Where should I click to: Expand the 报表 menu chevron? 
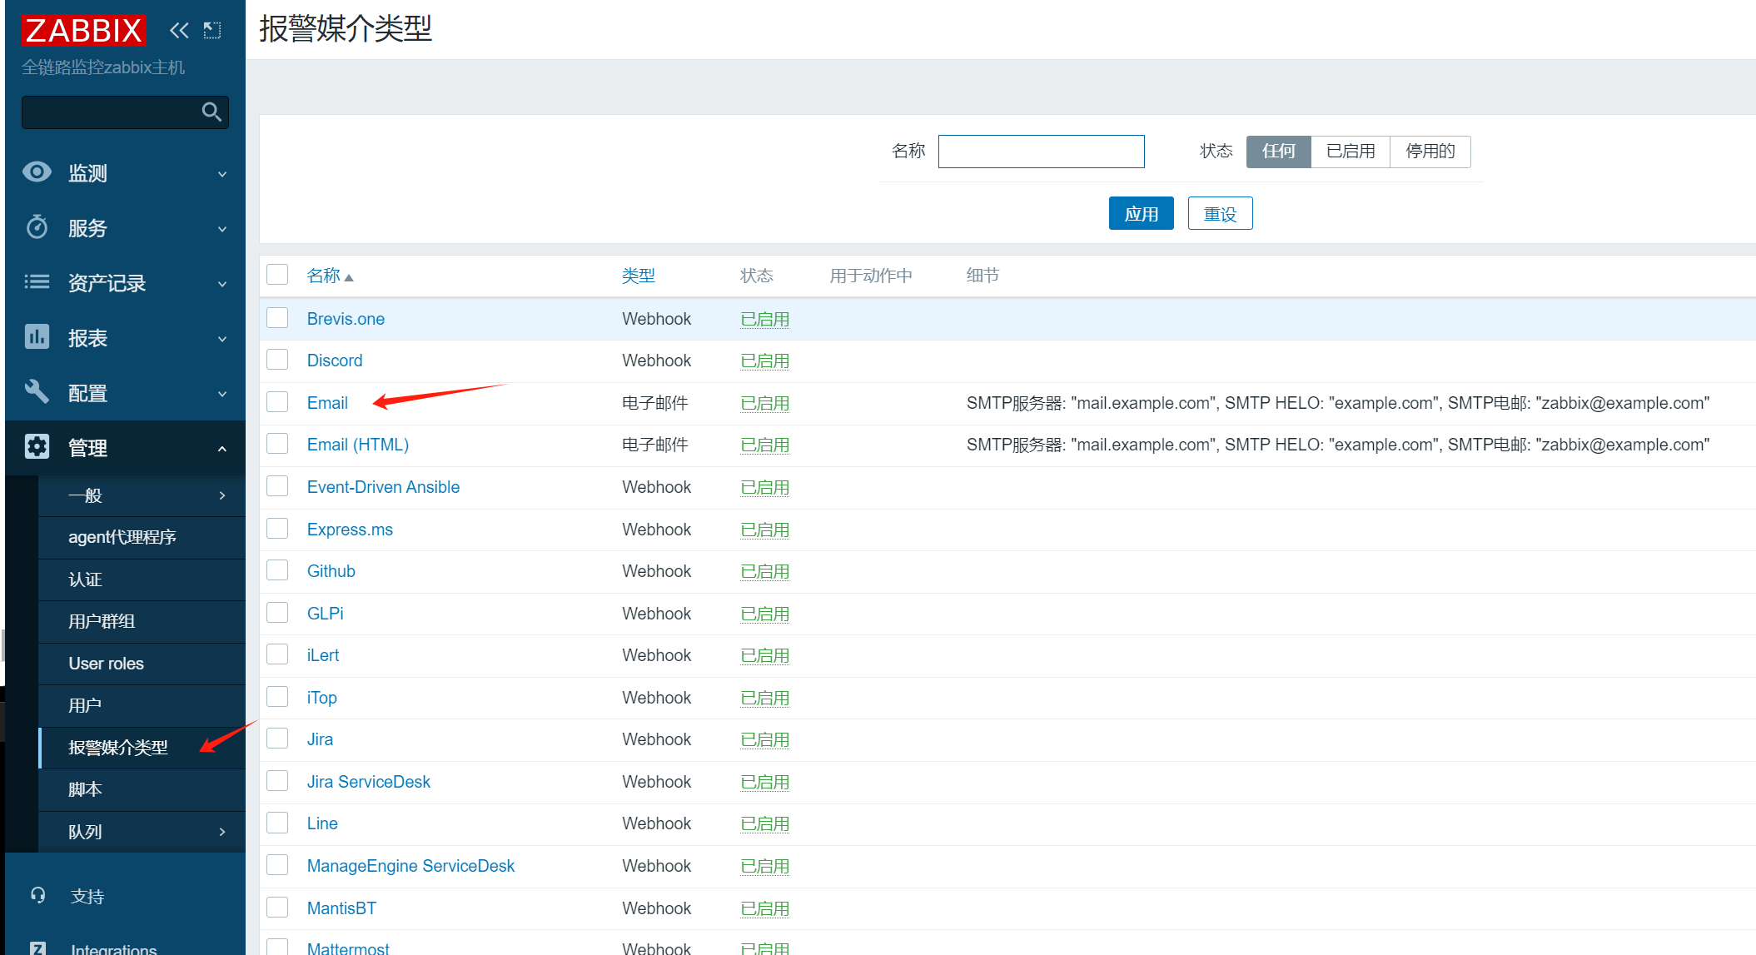[x=222, y=339]
